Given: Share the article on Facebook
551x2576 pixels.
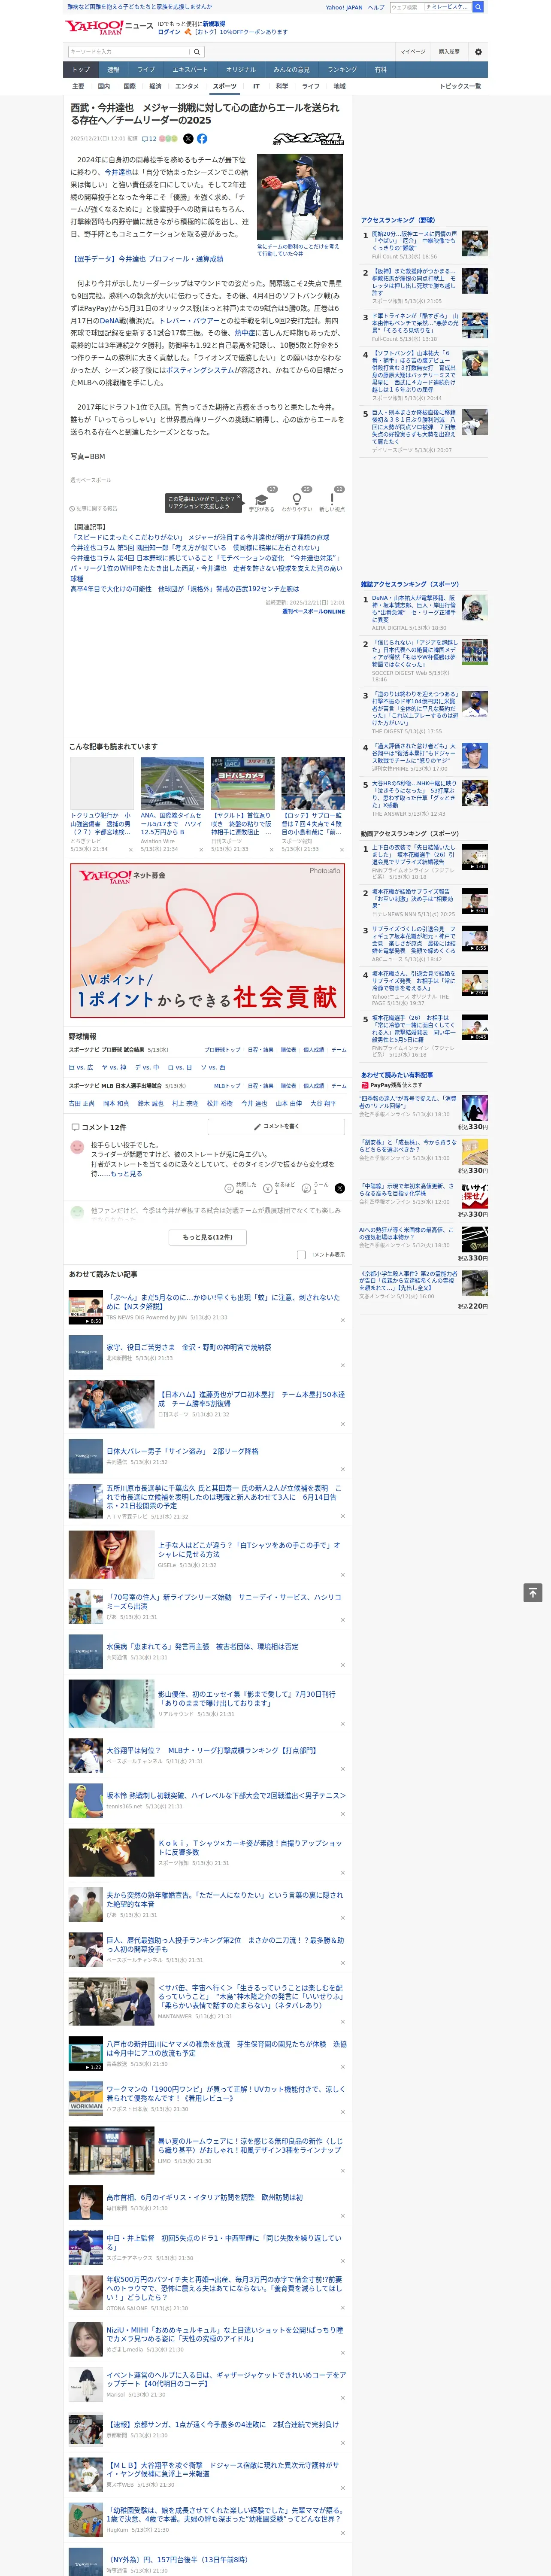Looking at the screenshot, I should [202, 139].
